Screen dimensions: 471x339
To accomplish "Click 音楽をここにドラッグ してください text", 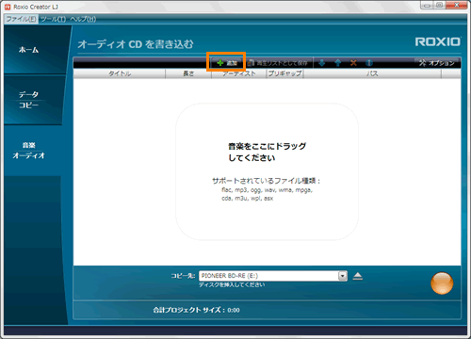I will (x=267, y=152).
